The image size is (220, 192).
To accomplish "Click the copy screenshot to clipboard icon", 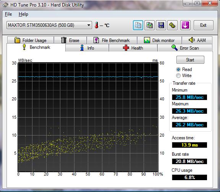I will click(150, 25).
